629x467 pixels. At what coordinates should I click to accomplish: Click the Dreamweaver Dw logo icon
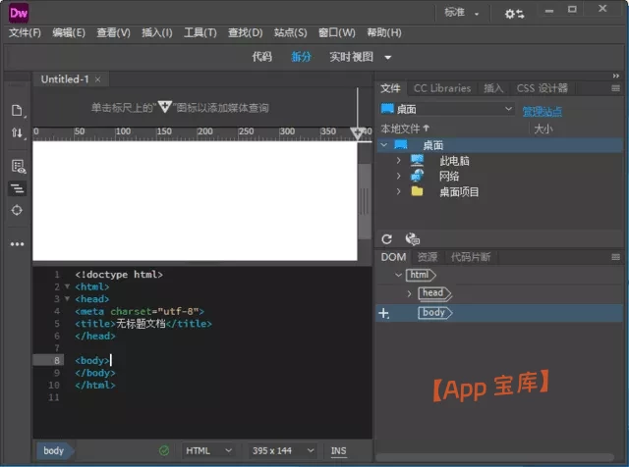point(19,13)
